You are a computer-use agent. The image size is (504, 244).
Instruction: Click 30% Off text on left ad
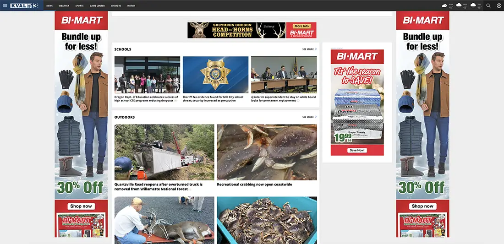point(80,188)
